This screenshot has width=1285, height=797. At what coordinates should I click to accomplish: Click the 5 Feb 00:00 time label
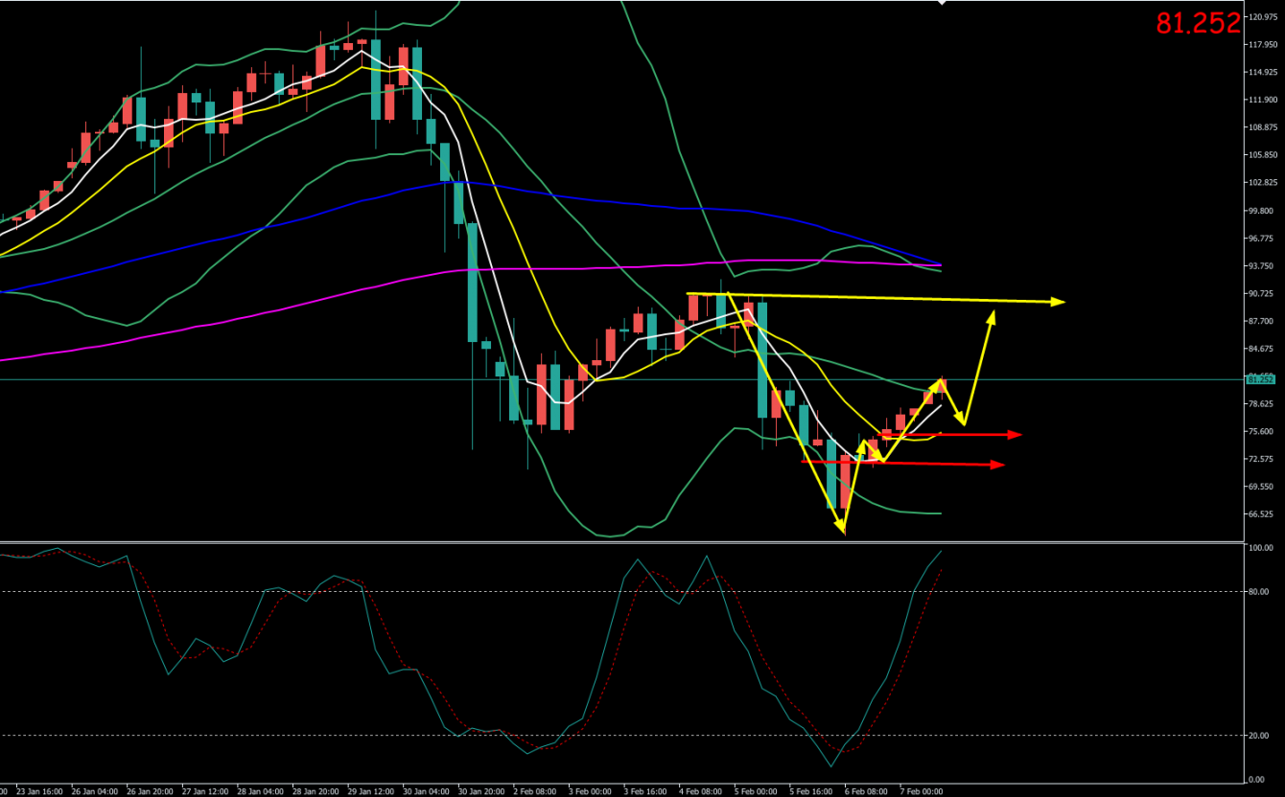point(756,791)
